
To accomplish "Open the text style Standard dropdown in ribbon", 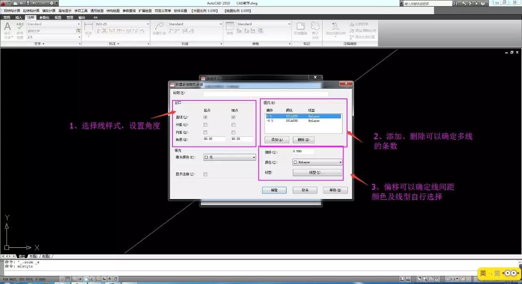I will (54, 24).
